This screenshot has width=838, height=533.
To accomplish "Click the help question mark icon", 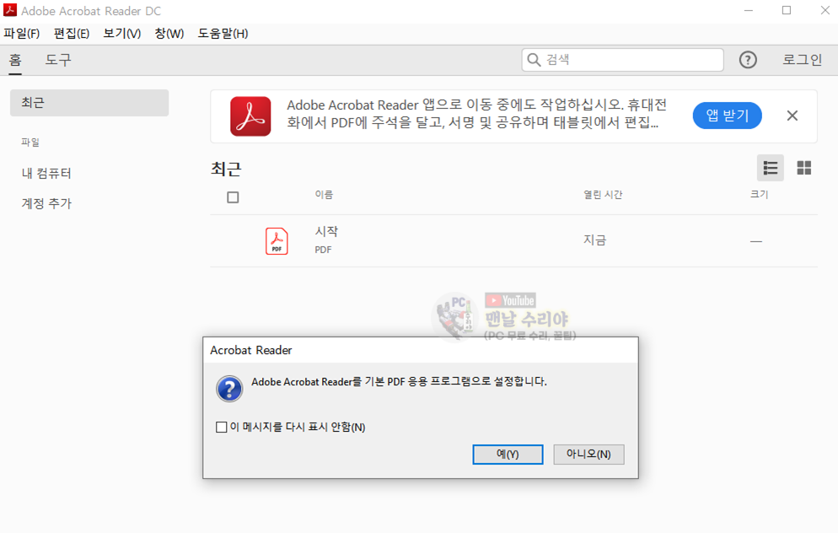I will [748, 60].
